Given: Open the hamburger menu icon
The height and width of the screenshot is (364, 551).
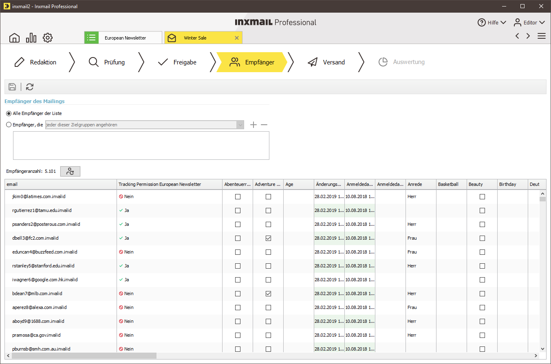Looking at the screenshot, I should click(x=542, y=36).
